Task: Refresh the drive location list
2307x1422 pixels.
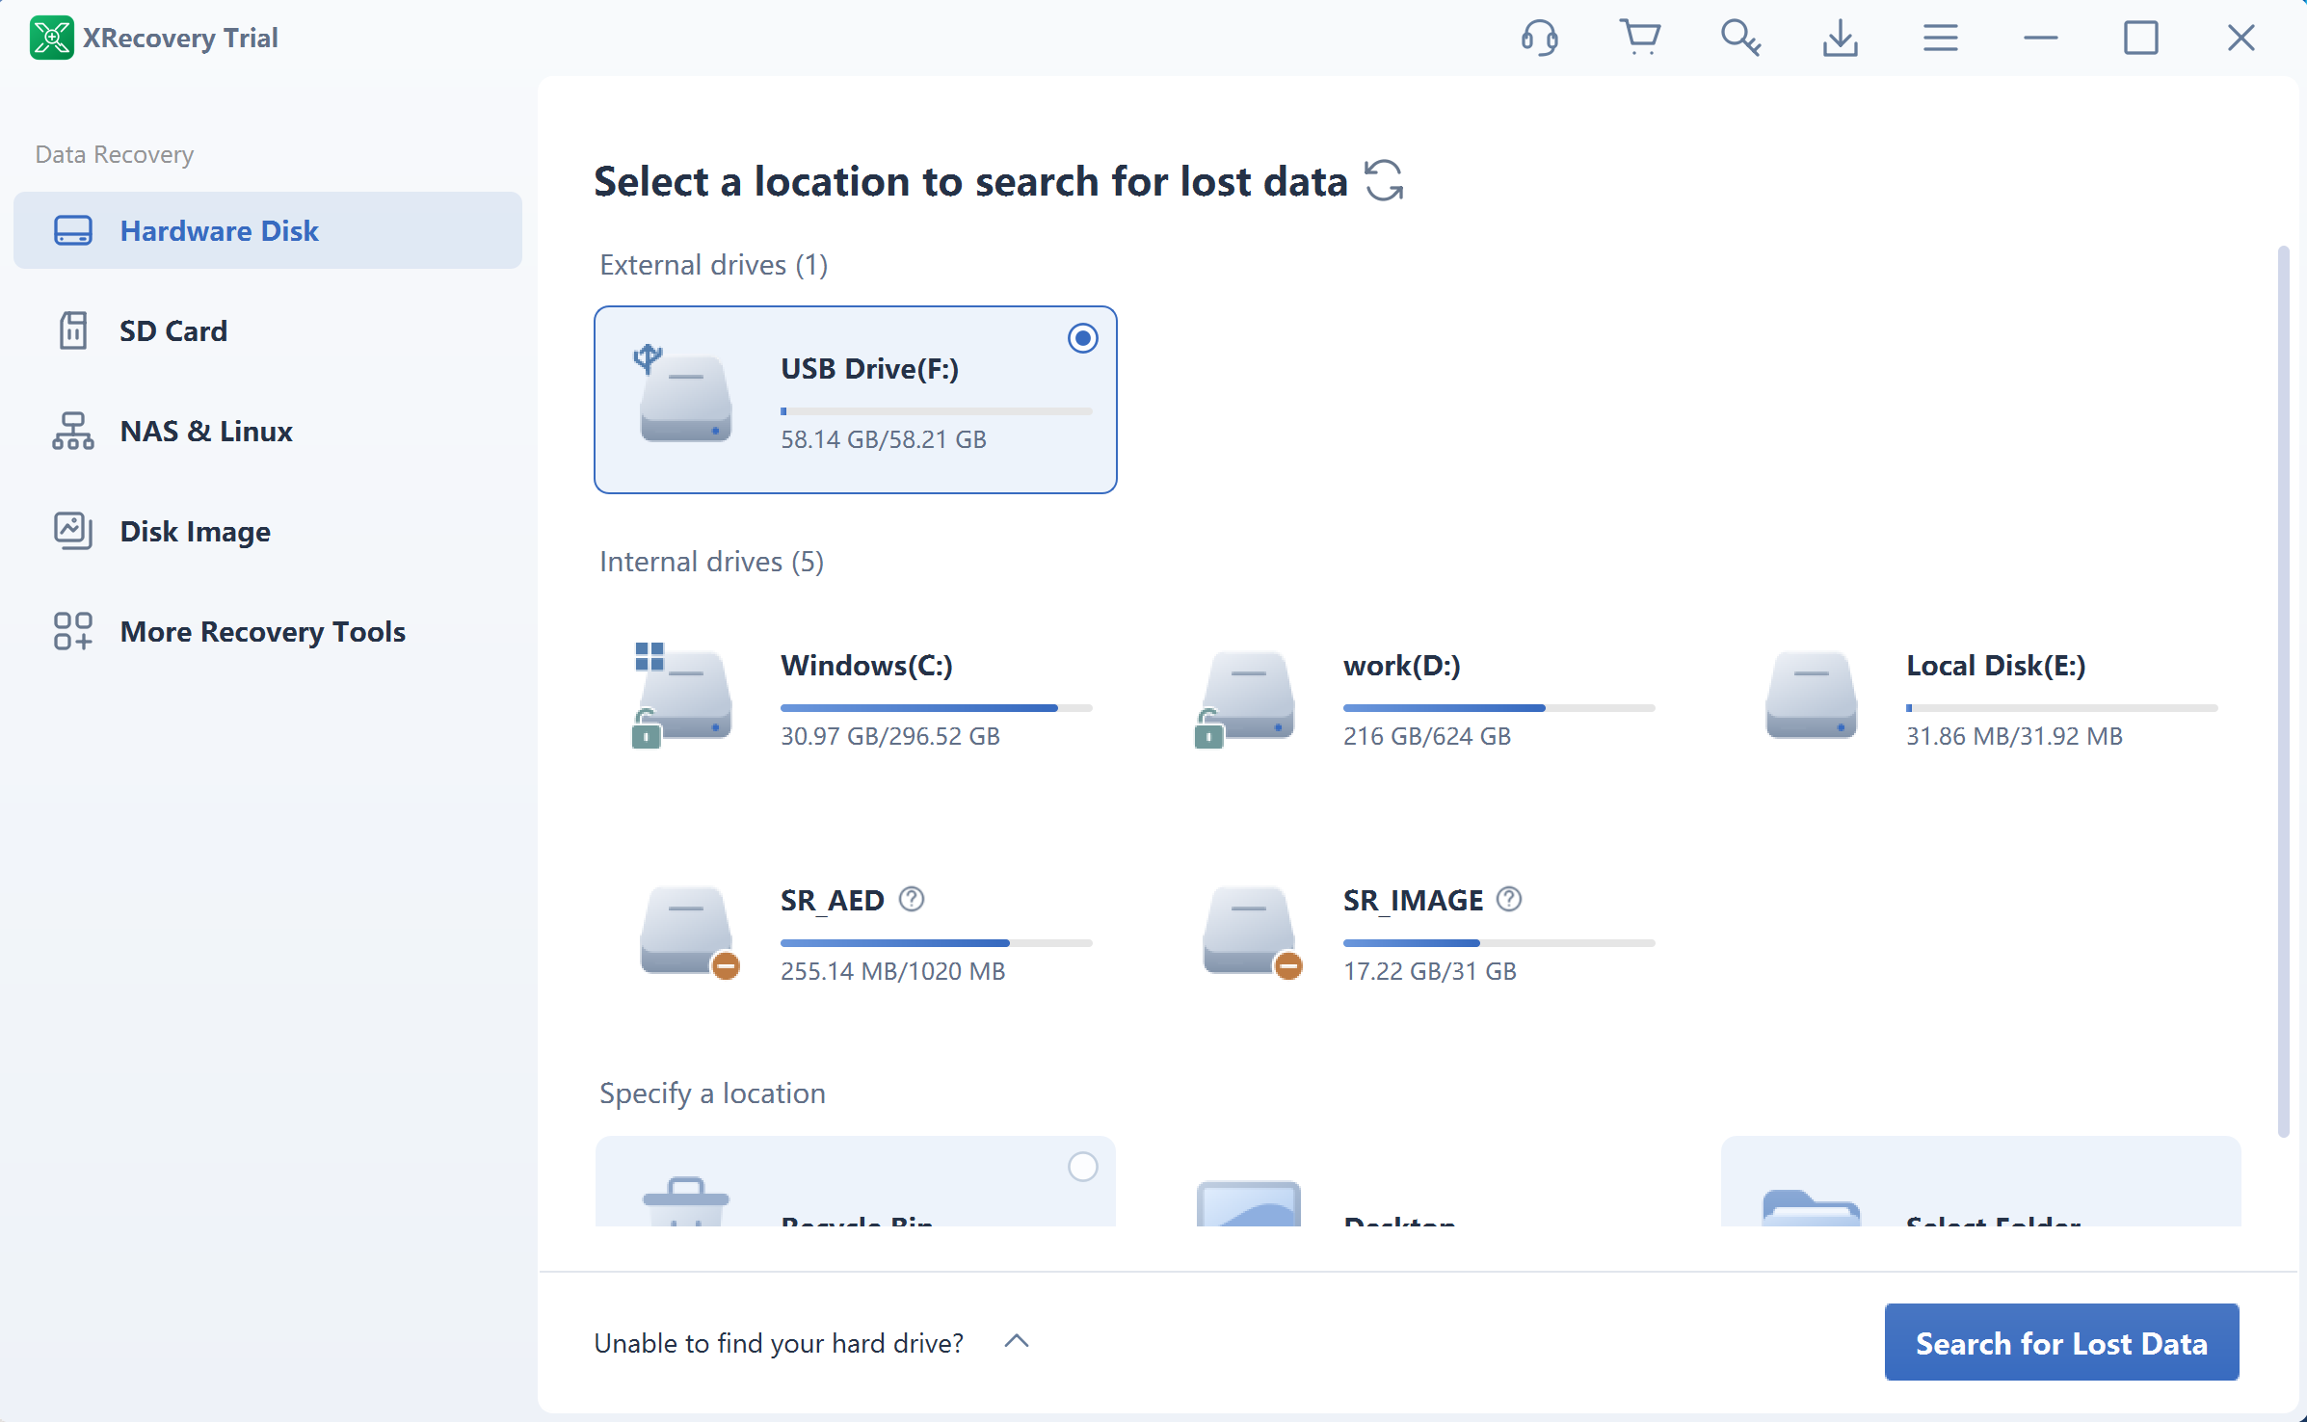Action: click(1384, 181)
